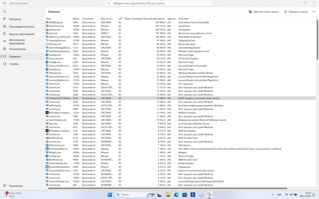
Task: Click Запустить новую задачу button
Action: pos(263,11)
